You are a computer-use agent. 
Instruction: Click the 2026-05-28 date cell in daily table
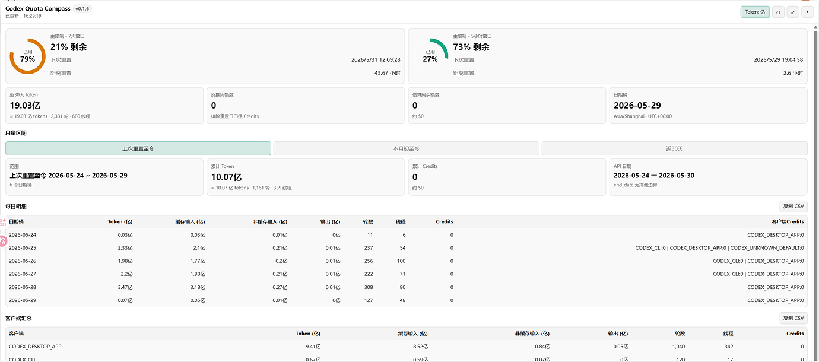click(x=23, y=287)
